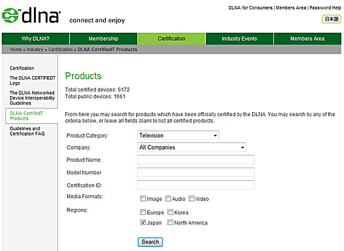The image size is (344, 251).
Task: Expand the Company dropdown
Action: pos(191,148)
